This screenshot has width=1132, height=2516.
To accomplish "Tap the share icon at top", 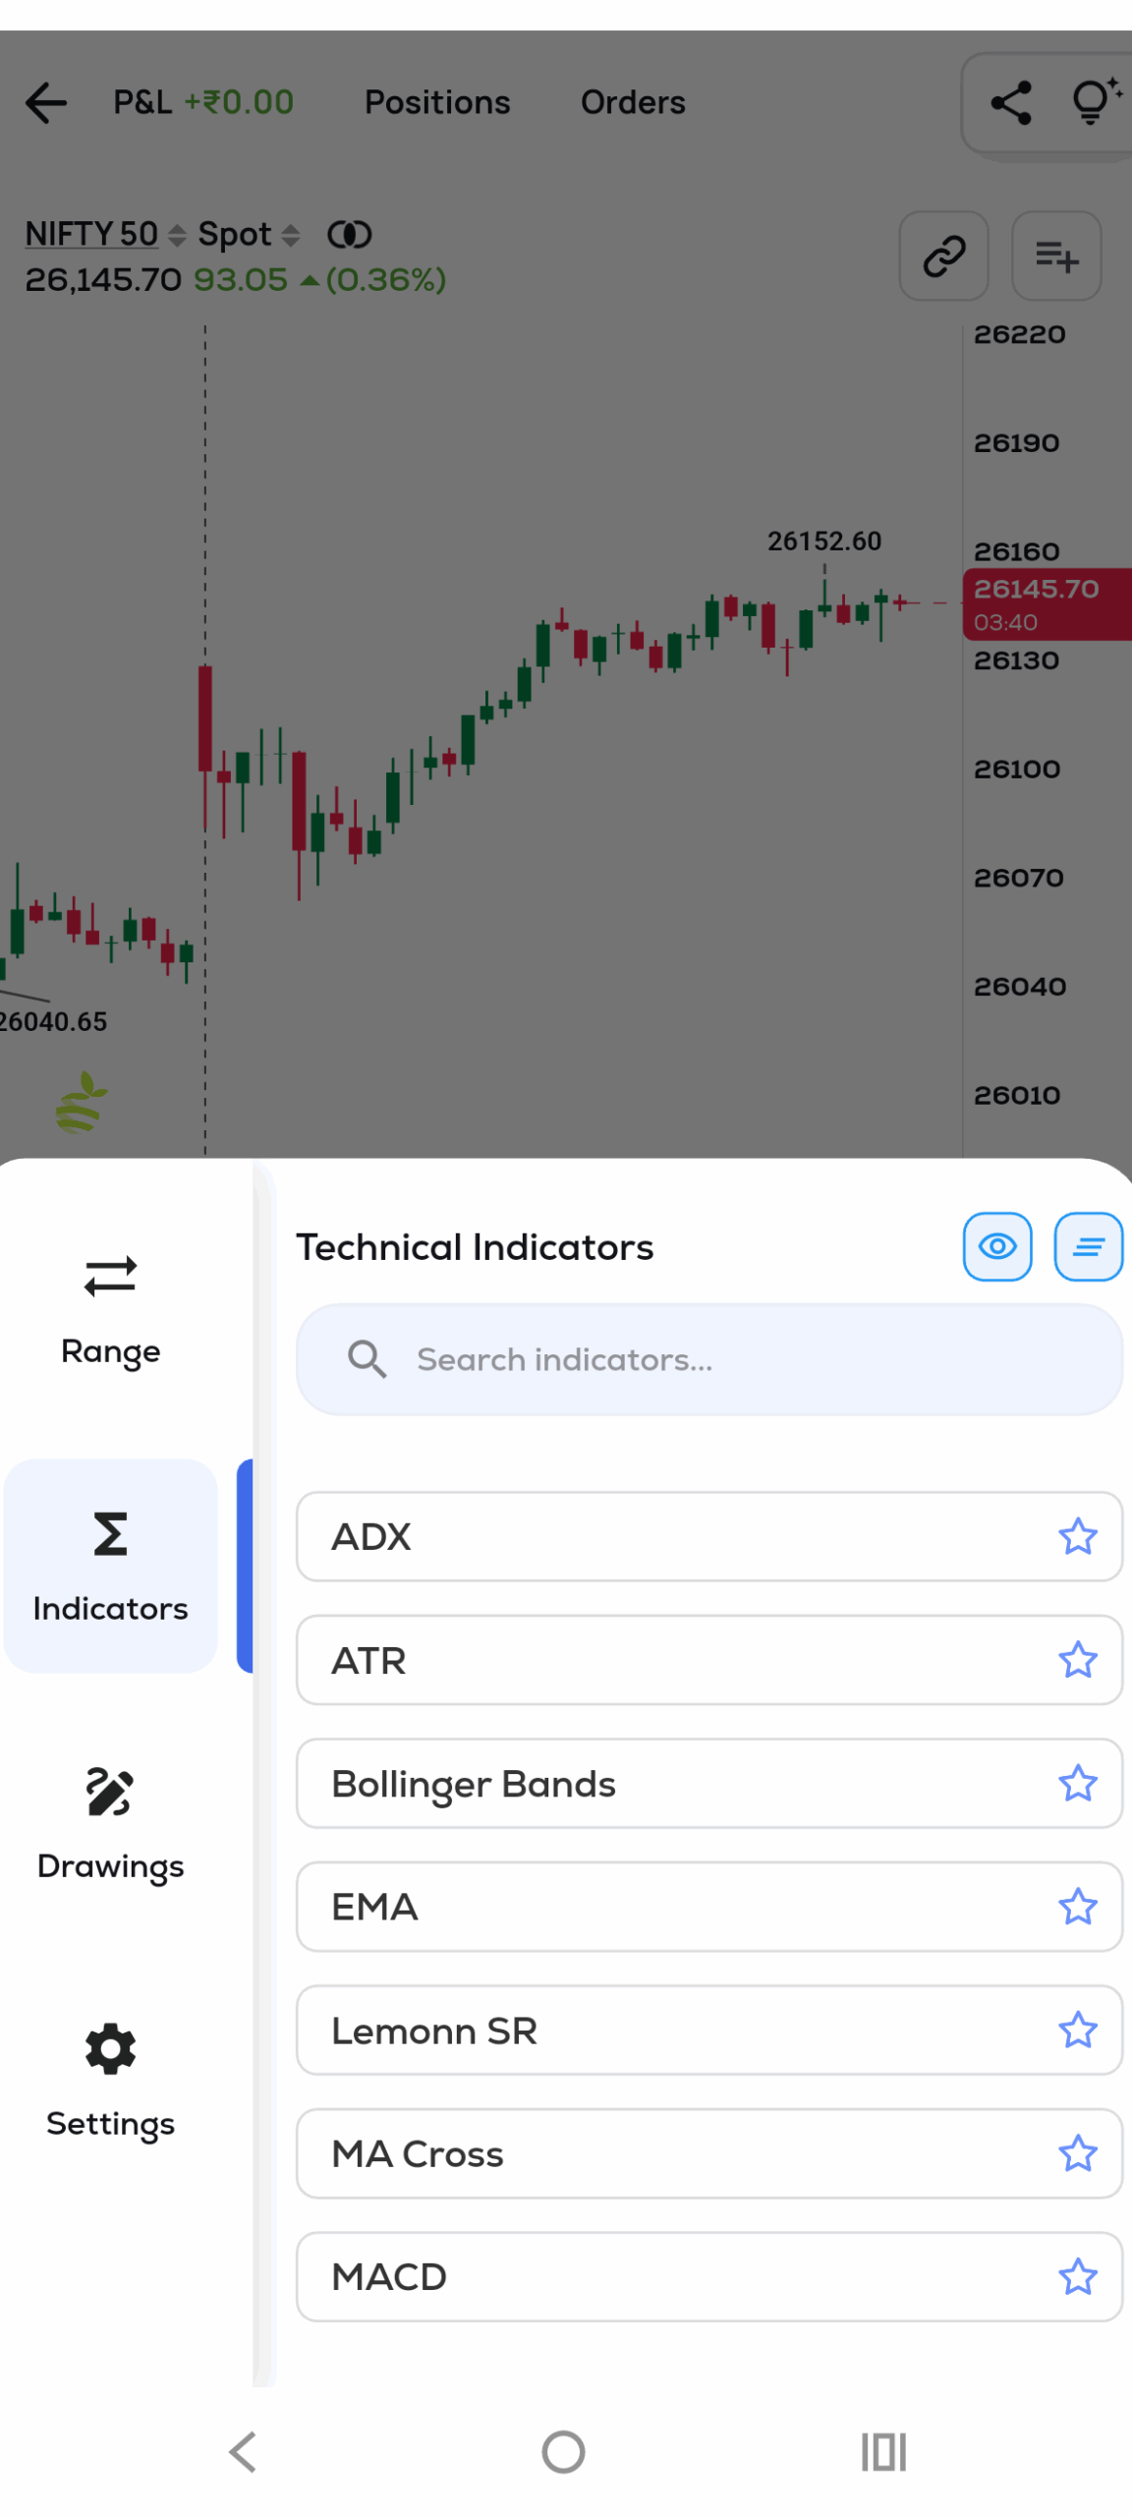I will tap(1010, 102).
